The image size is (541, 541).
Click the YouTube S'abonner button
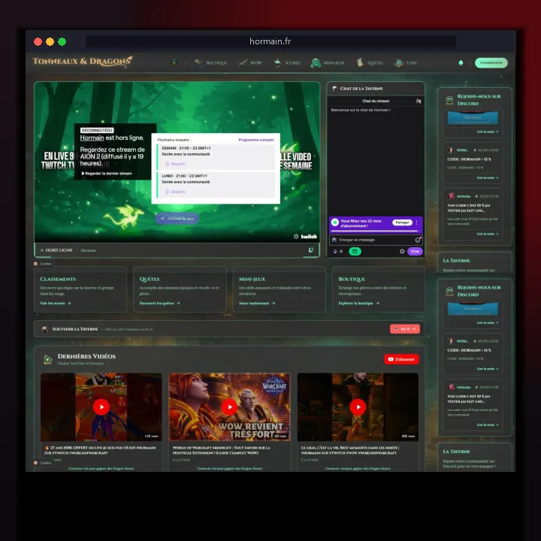pyautogui.click(x=401, y=359)
